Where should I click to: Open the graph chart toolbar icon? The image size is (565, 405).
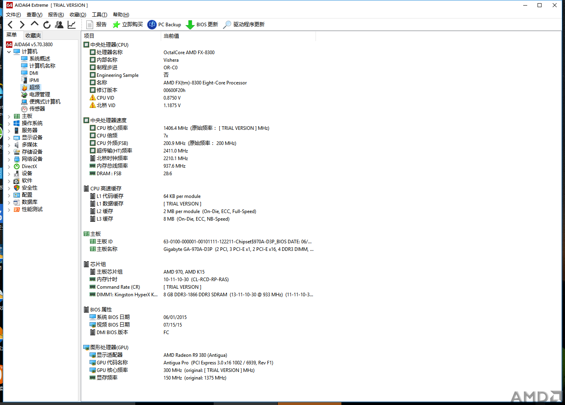pyautogui.click(x=72, y=25)
